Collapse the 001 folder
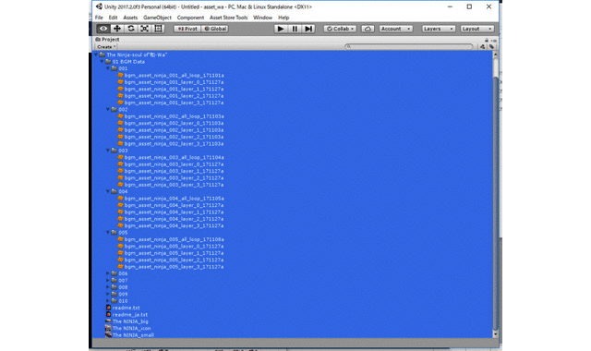 (108, 68)
